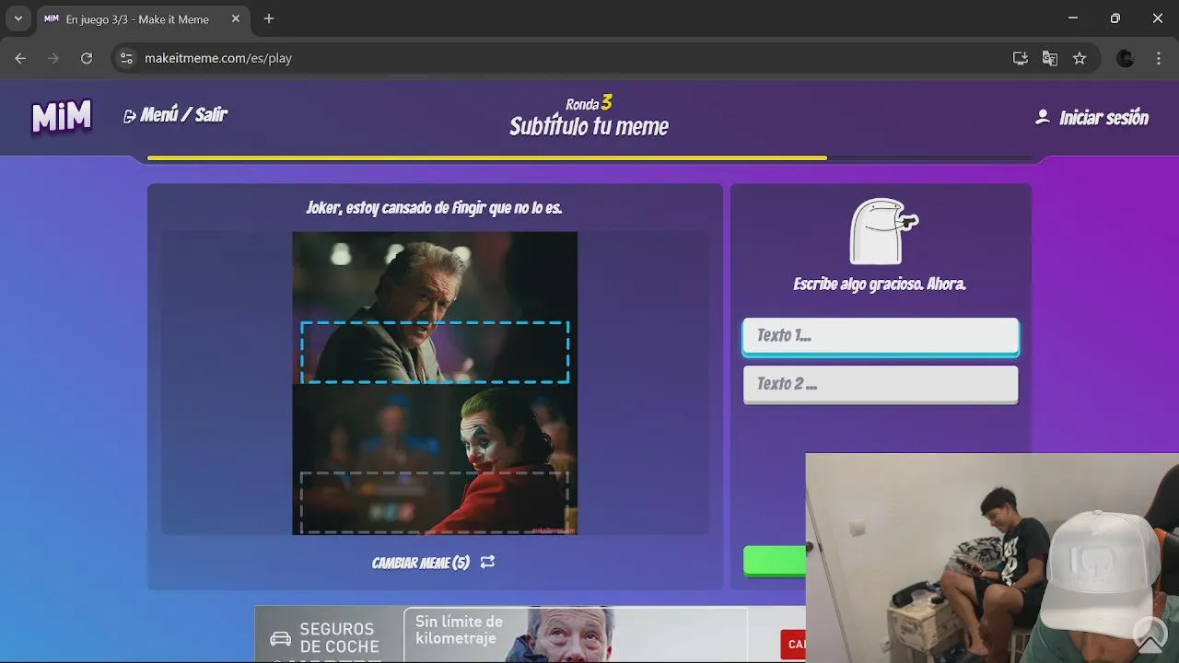Click the exit arrow icon beside Menú / Salir
1179x663 pixels.
130,116
